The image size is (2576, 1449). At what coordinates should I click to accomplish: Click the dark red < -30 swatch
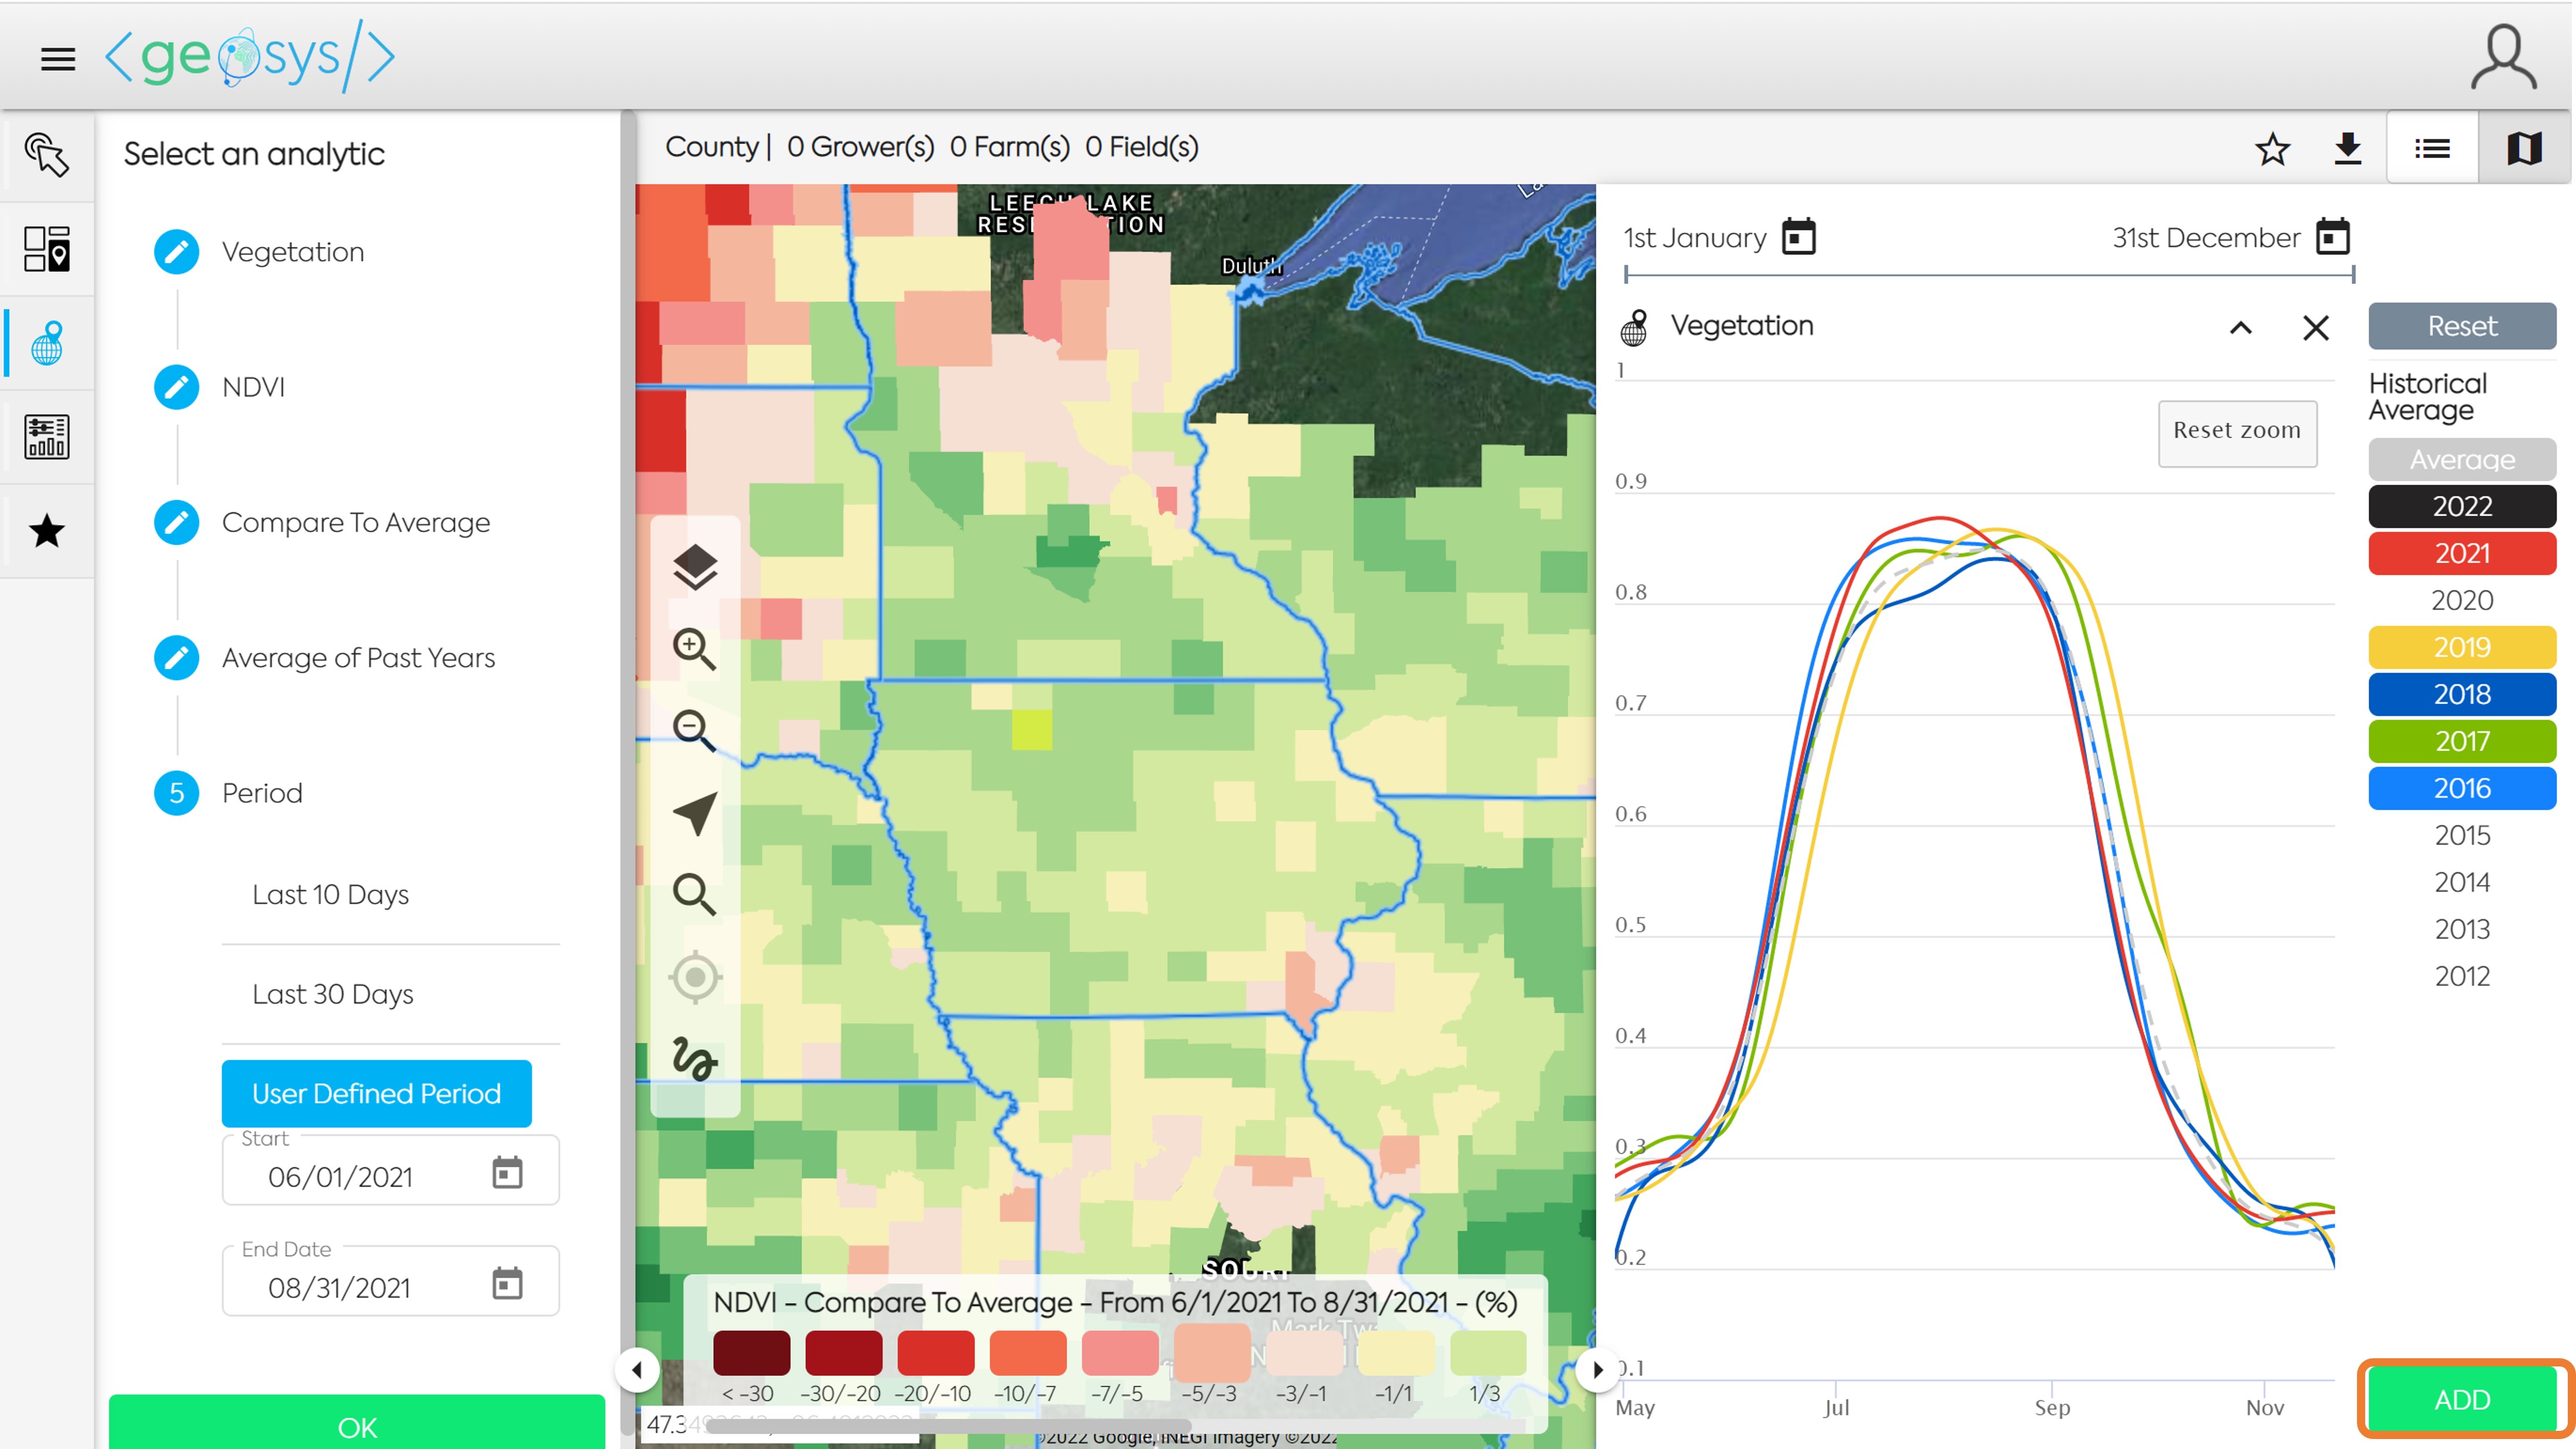[x=751, y=1354]
